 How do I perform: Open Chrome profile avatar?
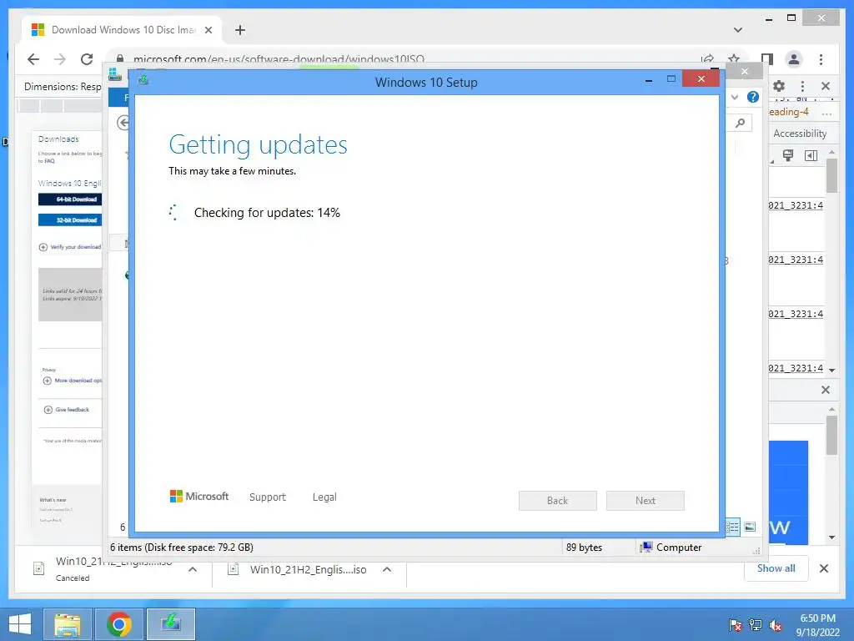coord(794,59)
